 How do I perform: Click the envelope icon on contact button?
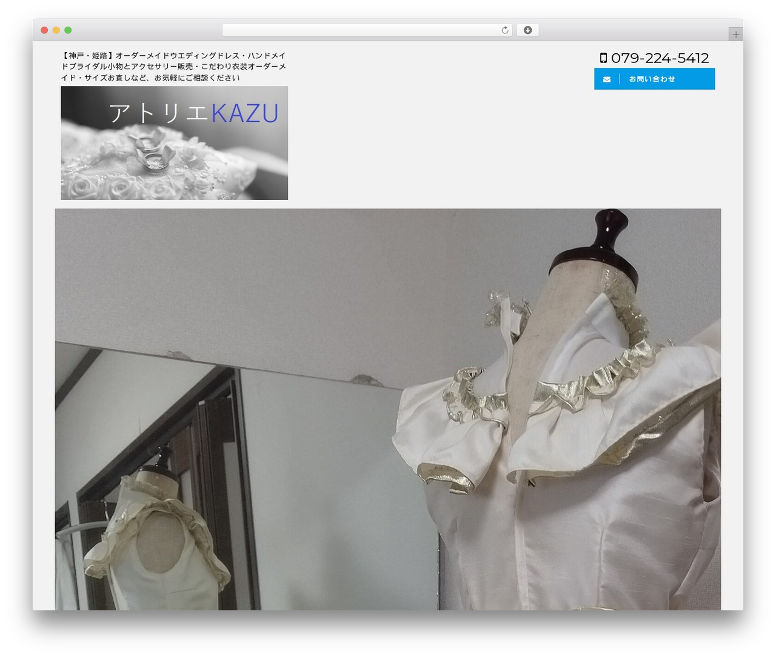coord(607,79)
